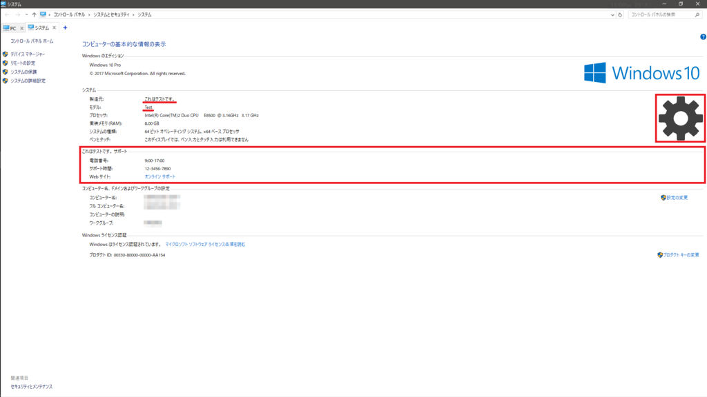Read the マイクロソフト ソフトウェア ライセンス条項 link
The height and width of the screenshot is (397, 707).
click(205, 245)
